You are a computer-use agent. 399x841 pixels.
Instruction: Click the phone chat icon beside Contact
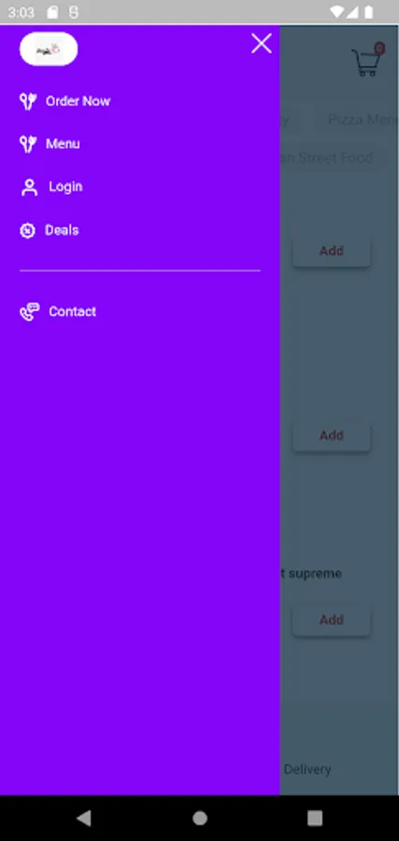30,311
